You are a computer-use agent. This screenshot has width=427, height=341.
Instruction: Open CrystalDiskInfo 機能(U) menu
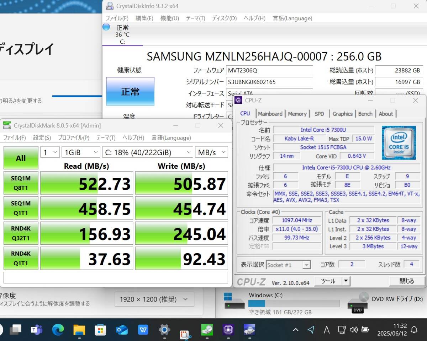pyautogui.click(x=170, y=18)
